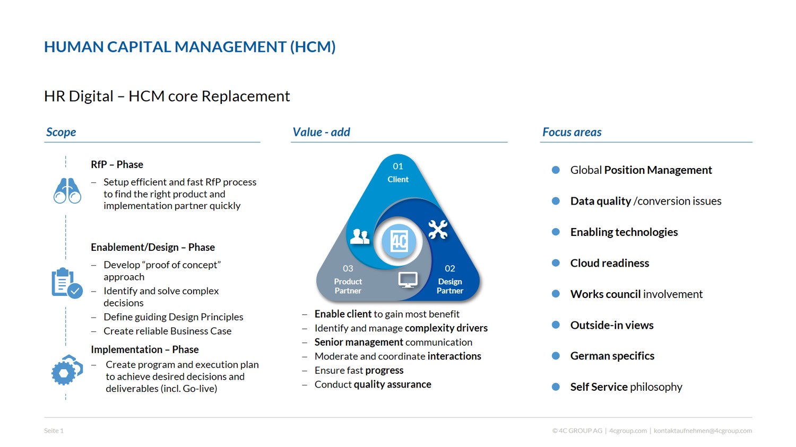This screenshot has height=447, width=796.
Task: Click the RfP – Phase heading
Action: pyautogui.click(x=117, y=164)
